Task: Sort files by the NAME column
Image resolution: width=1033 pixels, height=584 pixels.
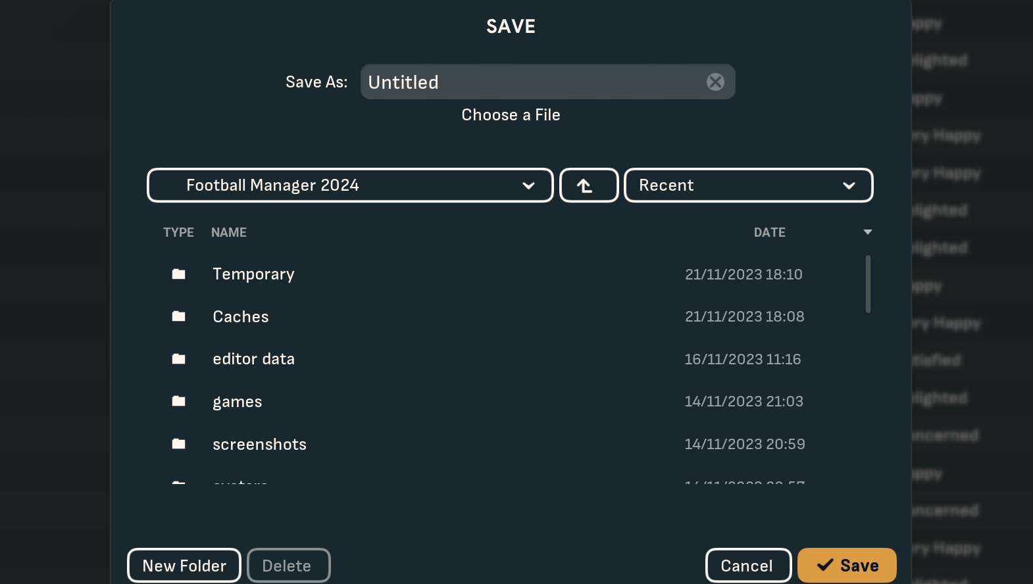Action: (229, 232)
